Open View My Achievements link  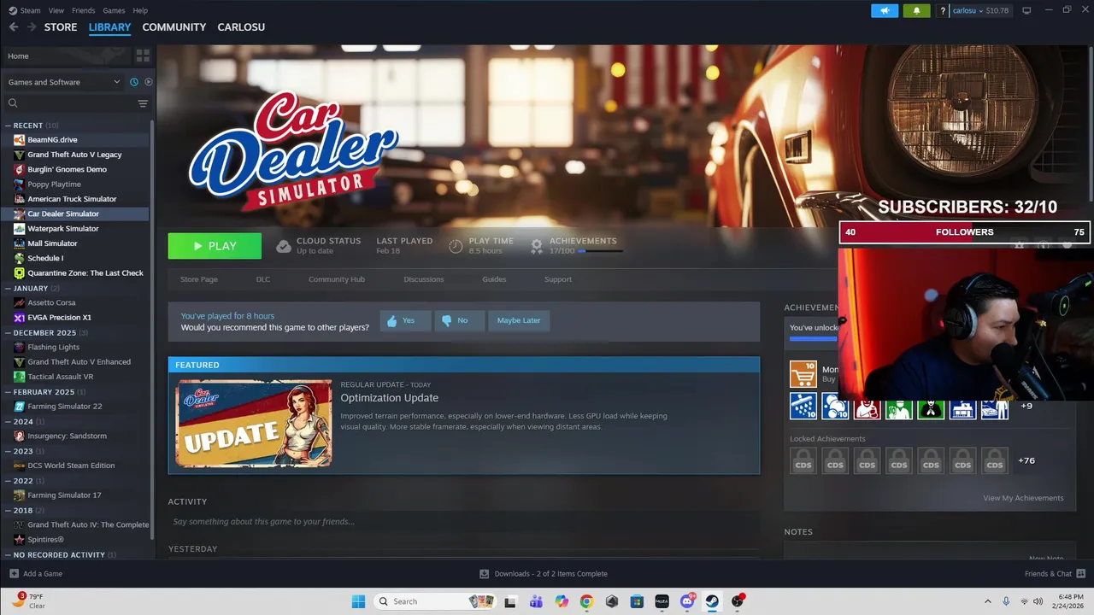(1023, 498)
